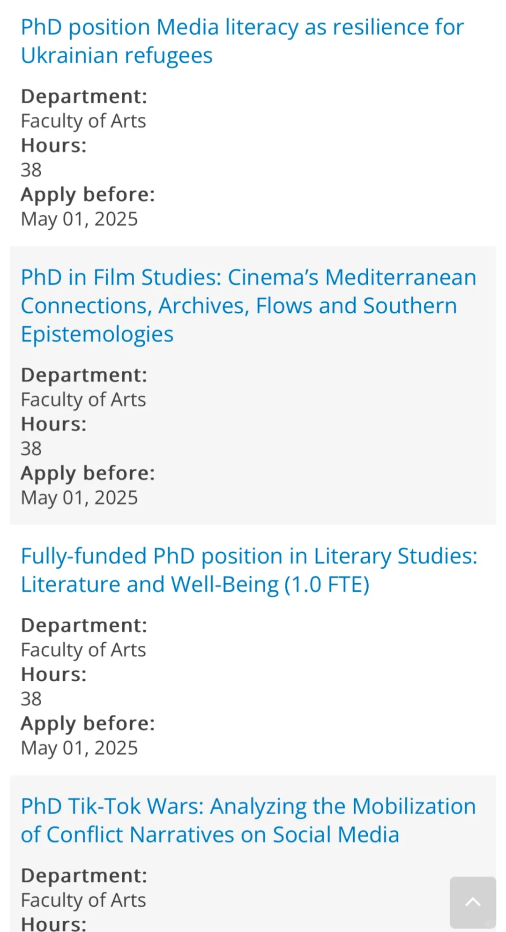Click Faculty of Arts under Media literacy position
This screenshot has height=932, width=506.
tap(83, 121)
